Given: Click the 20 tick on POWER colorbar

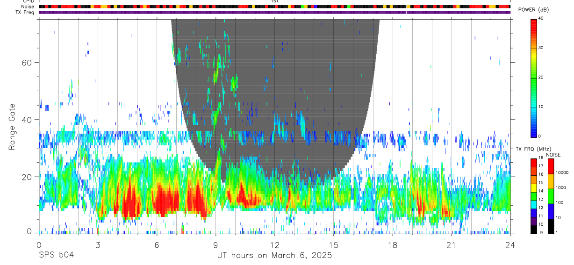Looking at the screenshot, I should pyautogui.click(x=542, y=77).
